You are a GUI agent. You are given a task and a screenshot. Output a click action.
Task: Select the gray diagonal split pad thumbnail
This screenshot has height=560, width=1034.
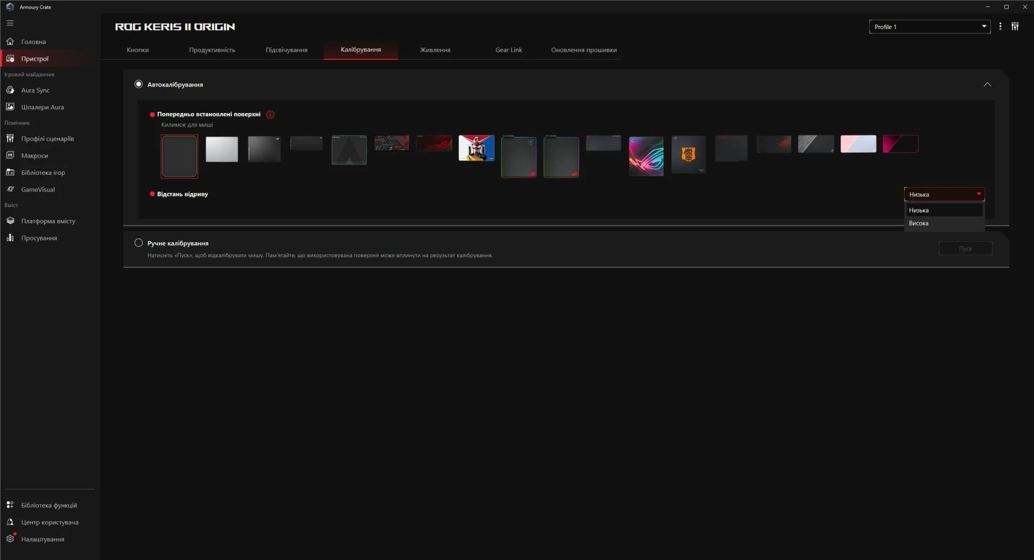[816, 144]
